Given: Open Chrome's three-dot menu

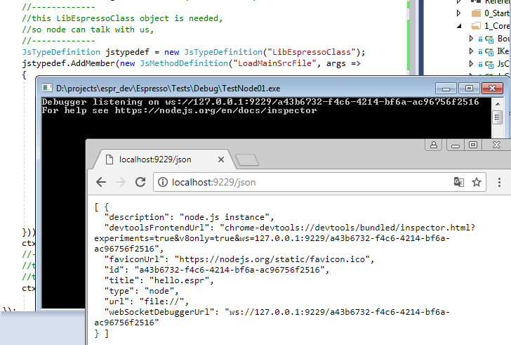Looking at the screenshot, I should pyautogui.click(x=499, y=182).
